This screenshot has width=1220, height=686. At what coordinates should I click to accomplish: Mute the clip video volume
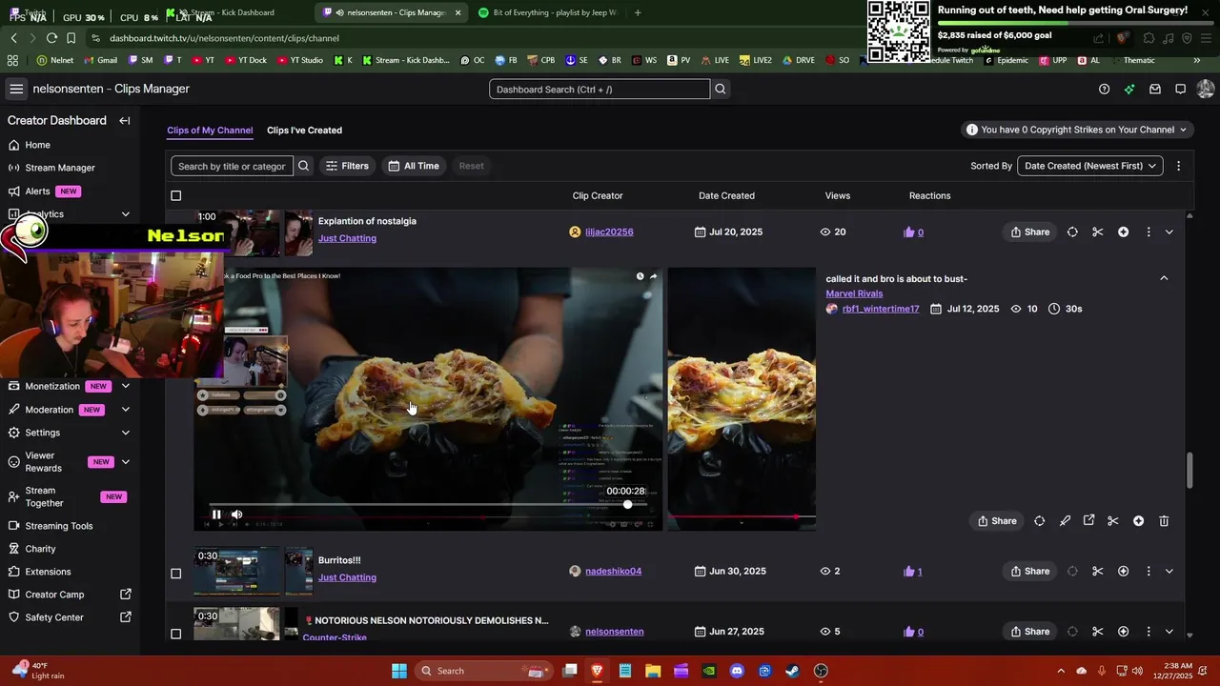coord(237,514)
